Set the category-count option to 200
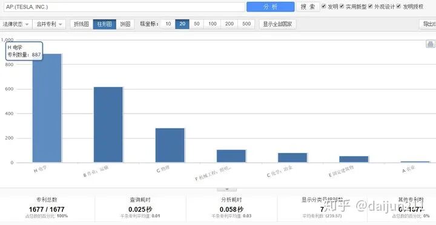The height and width of the screenshot is (225, 436). coord(230,24)
